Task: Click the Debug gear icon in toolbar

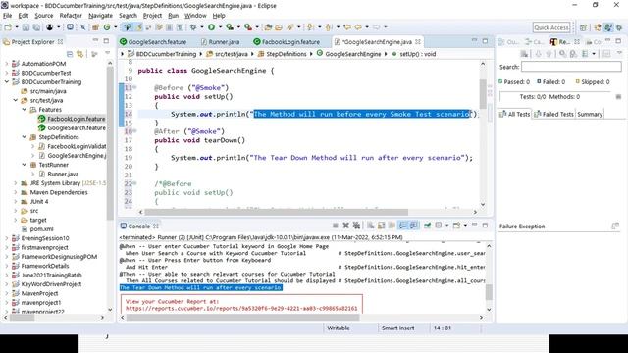Action: pyautogui.click(x=193, y=27)
